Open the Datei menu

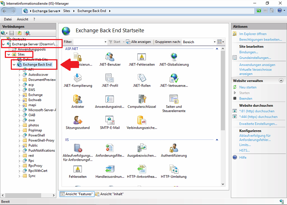[8, 19]
